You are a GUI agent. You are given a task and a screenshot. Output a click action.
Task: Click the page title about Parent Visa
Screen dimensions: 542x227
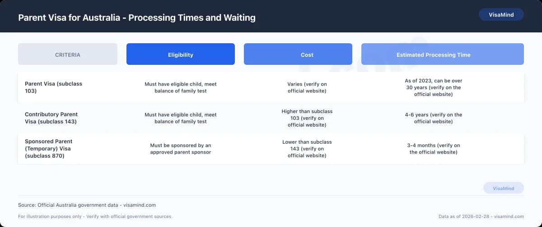(137, 18)
